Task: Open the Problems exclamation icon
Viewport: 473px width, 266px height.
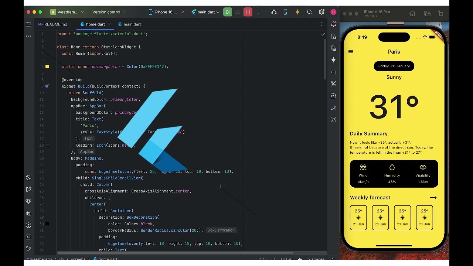Action: [28, 225]
